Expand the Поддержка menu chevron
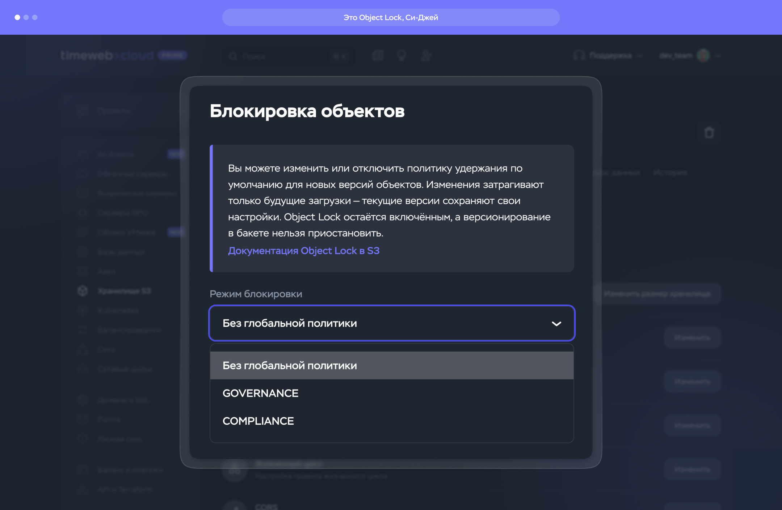This screenshot has width=782, height=510. [640, 56]
